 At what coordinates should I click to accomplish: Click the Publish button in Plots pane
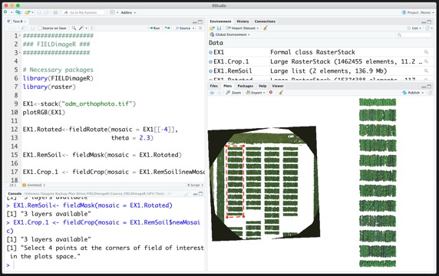click(413, 93)
